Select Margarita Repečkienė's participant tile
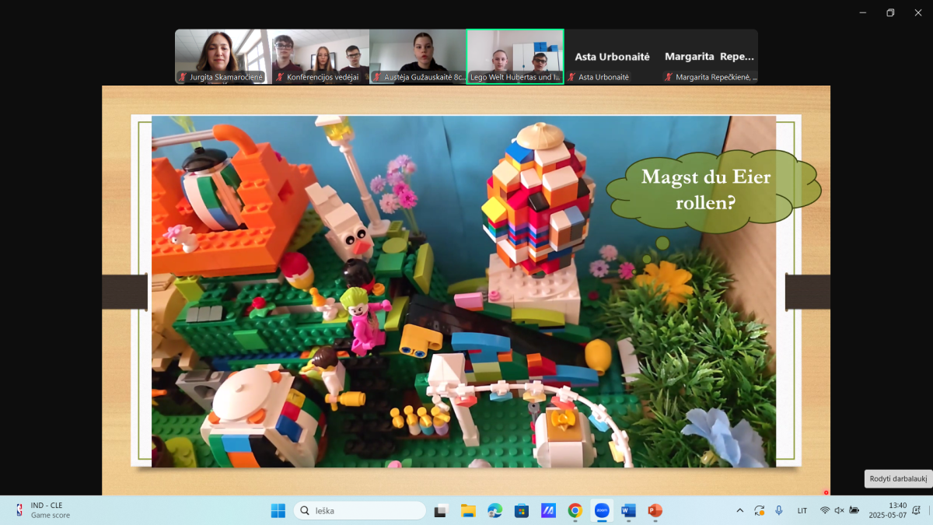Screen dimensions: 933x525 (709, 56)
